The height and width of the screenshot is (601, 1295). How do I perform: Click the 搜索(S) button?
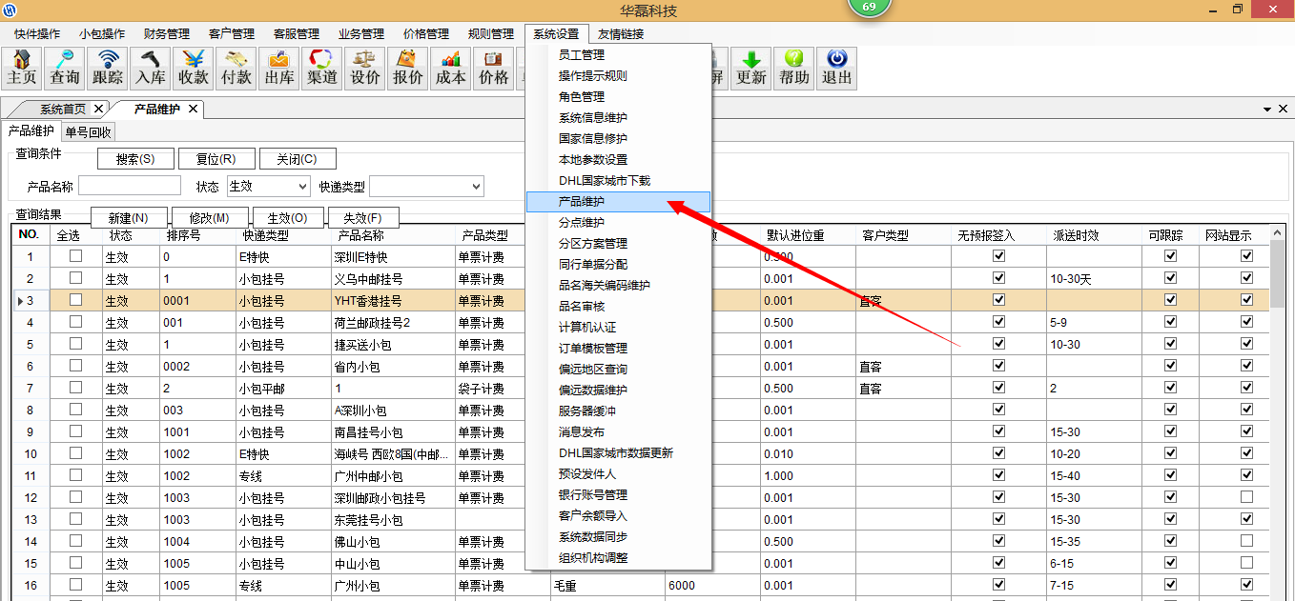click(135, 159)
